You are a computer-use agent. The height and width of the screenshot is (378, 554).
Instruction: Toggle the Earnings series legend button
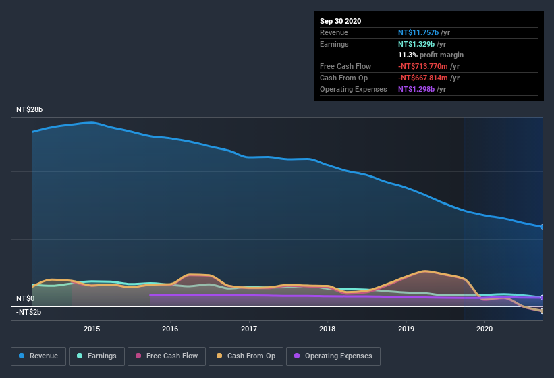(96, 356)
